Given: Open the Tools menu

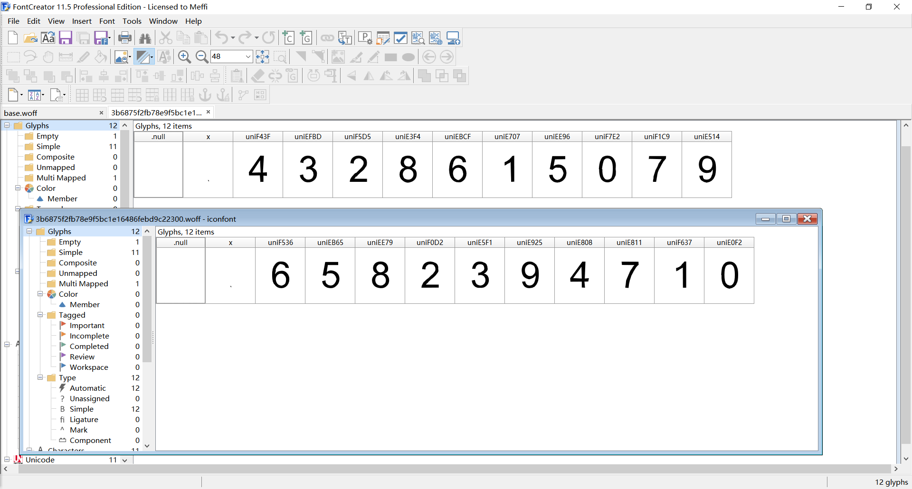Looking at the screenshot, I should coord(132,21).
